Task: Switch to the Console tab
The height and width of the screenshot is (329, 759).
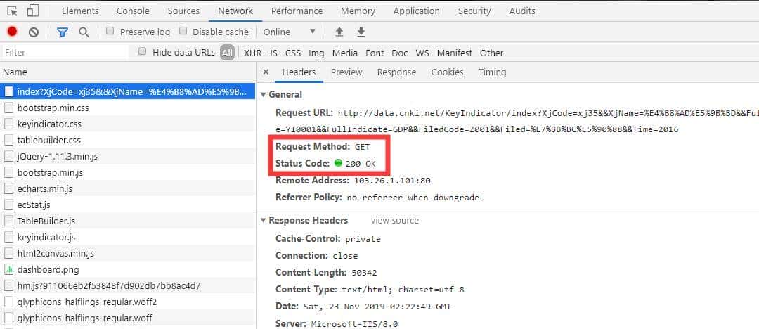Action: pyautogui.click(x=133, y=11)
